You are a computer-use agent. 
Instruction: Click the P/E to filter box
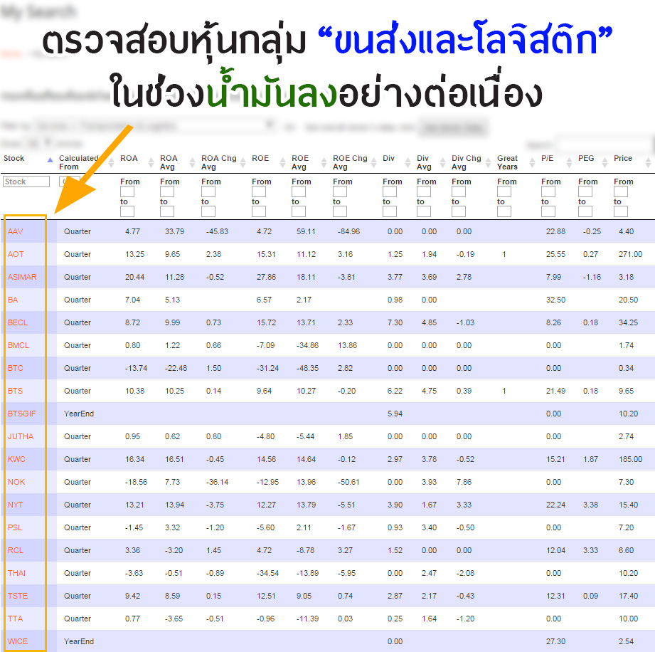click(548, 211)
